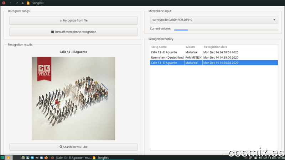285x160 pixels.
Task: Open the clock showing lun 14 dic
Action: click(x=273, y=158)
